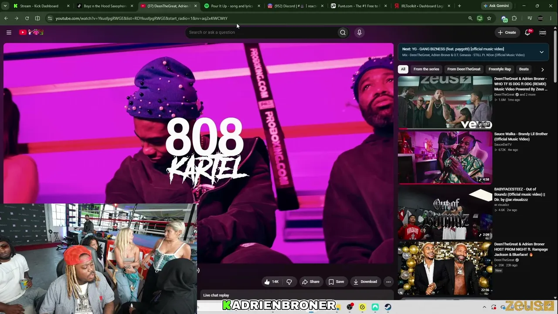Open a new browser tab
Screen dimensions: 558x314
pyautogui.click(x=459, y=6)
